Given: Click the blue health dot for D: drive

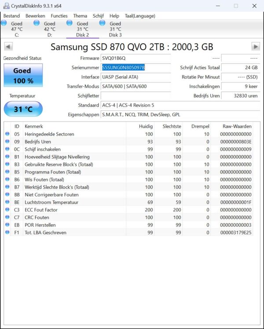Looking at the screenshot, I should tap(37, 23).
